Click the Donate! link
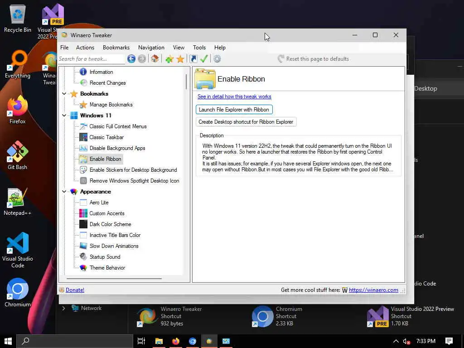The width and height of the screenshot is (464, 348). (x=75, y=290)
